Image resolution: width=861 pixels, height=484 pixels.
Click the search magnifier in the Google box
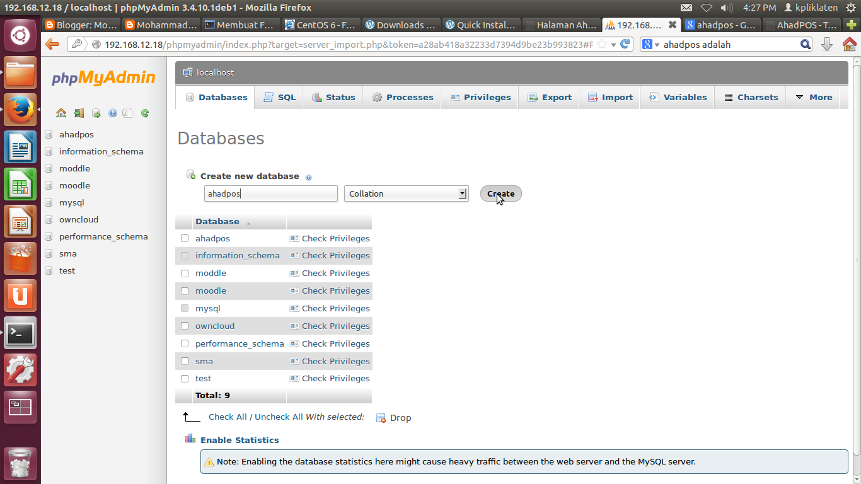coord(806,45)
